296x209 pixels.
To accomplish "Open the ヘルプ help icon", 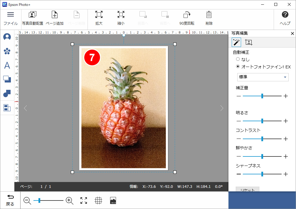I will (x=285, y=15).
